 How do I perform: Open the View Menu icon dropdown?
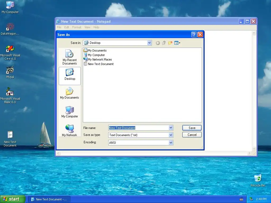point(177,43)
